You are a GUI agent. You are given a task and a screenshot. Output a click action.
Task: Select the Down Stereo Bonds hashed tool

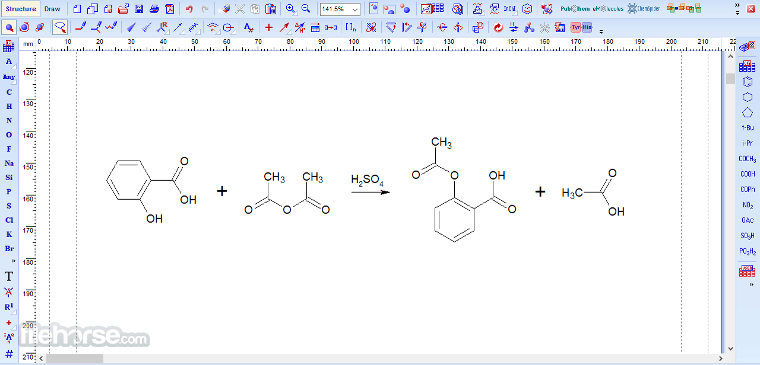tap(147, 27)
